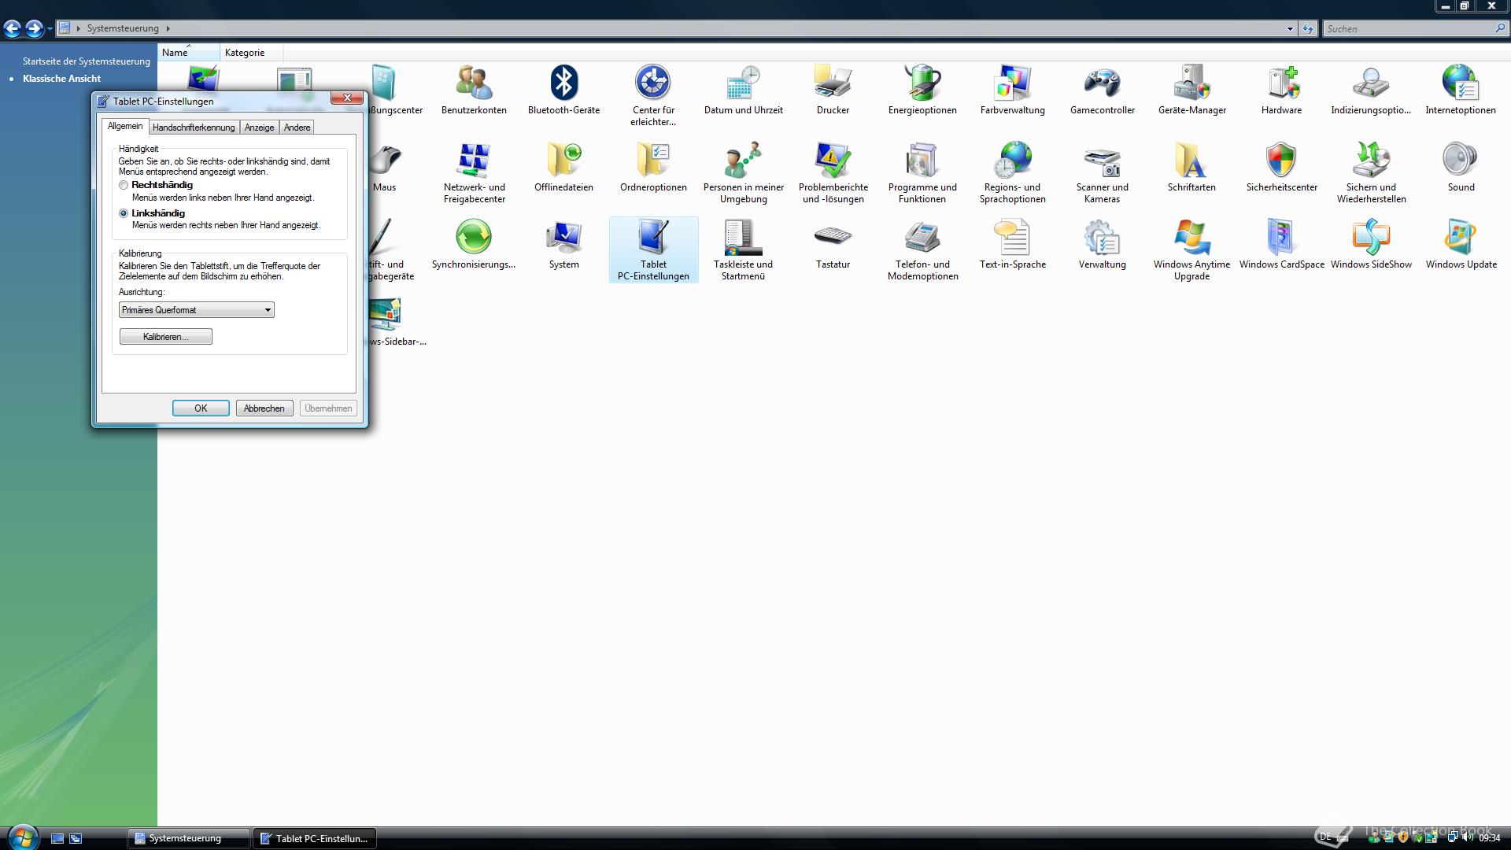
Task: Open the Drucker printer icon
Action: click(833, 83)
